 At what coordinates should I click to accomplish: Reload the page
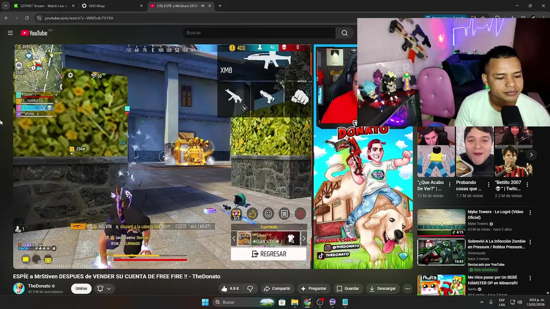(x=27, y=18)
